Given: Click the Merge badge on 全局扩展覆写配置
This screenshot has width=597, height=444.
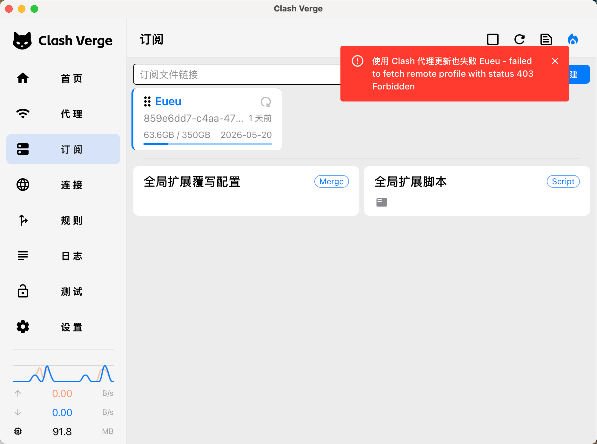Looking at the screenshot, I should (x=331, y=181).
